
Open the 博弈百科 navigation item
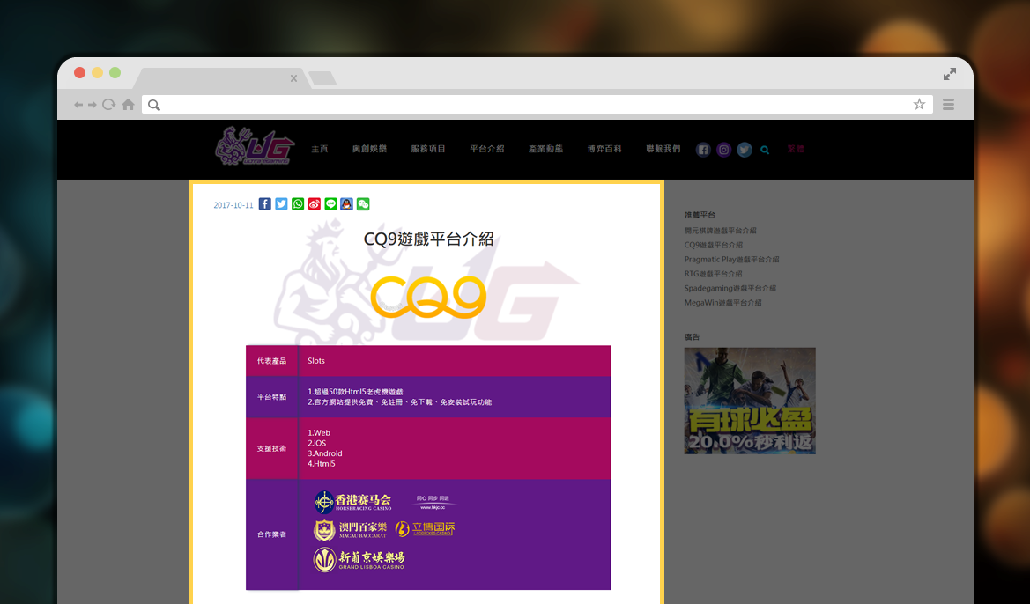click(x=604, y=149)
